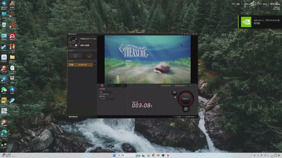The image size is (282, 158).
Task: Click the capture/stream yellow dot on RECentral wheel
Action: pos(76,45)
